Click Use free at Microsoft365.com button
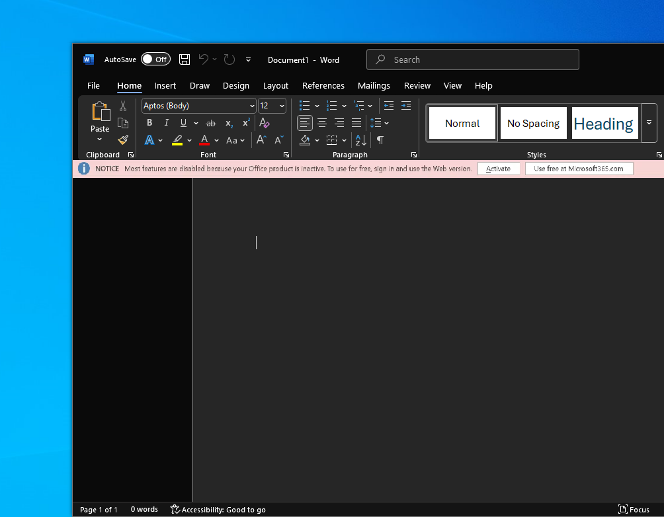The image size is (664, 517). point(579,169)
